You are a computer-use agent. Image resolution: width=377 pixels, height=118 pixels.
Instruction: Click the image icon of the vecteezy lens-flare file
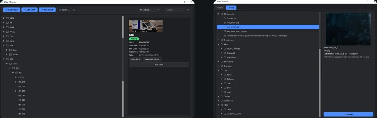[x=225, y=36]
